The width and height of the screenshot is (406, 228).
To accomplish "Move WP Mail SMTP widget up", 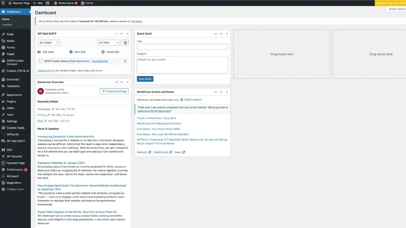I will pos(117,34).
